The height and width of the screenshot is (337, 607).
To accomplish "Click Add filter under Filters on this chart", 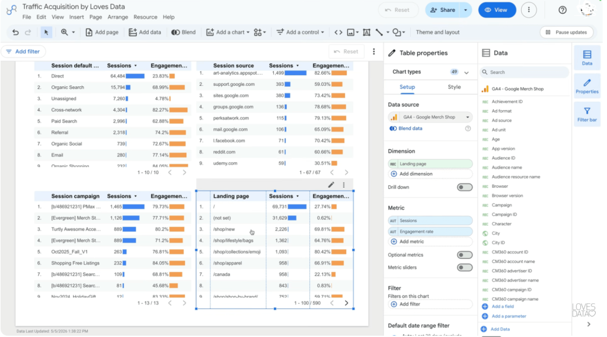I will (430, 304).
